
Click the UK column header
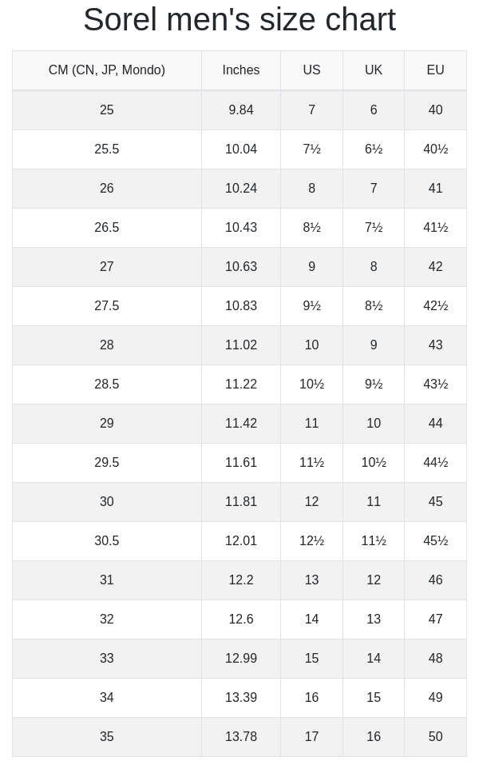pos(374,70)
